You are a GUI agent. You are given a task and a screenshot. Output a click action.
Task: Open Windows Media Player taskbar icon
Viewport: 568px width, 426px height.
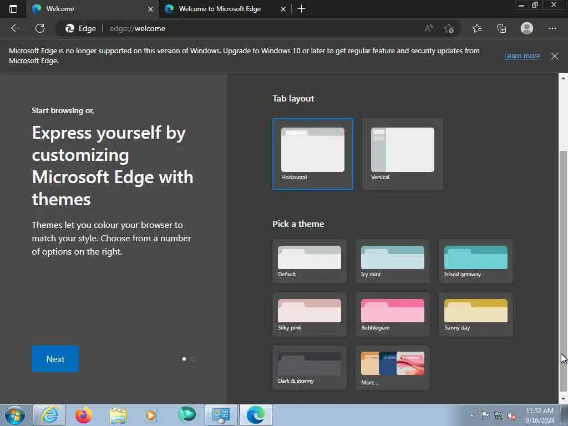[152, 415]
